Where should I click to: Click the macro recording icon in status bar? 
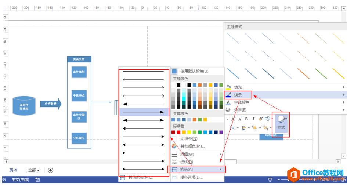click(x=37, y=180)
